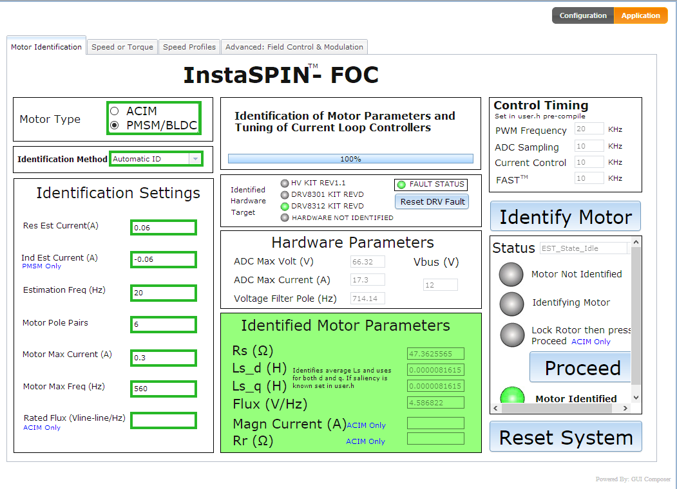Click the Magn Current value field

coord(435,423)
